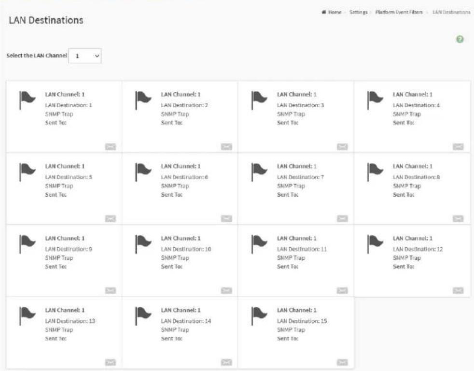The width and height of the screenshot is (474, 371).
Task: Click the flag icon for LAN Destination 7
Action: [259, 172]
